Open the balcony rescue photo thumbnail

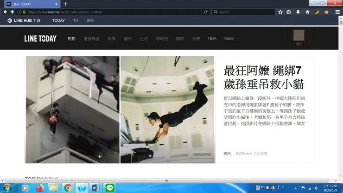click(72, 109)
